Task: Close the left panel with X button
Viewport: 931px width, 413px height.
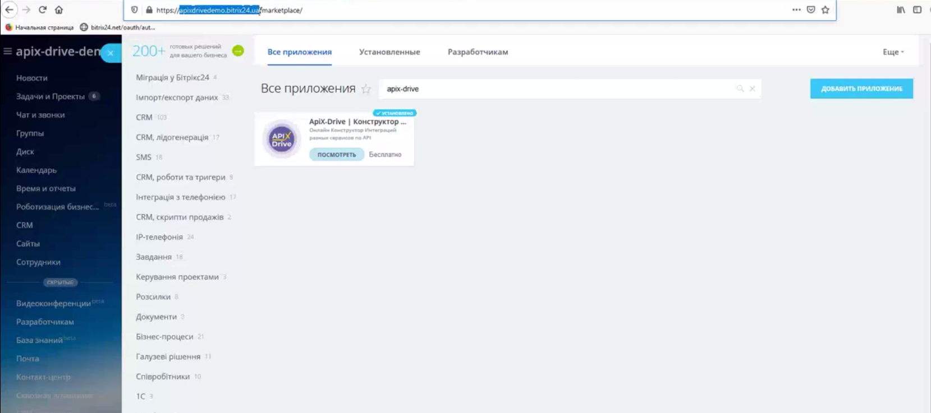Action: (111, 53)
